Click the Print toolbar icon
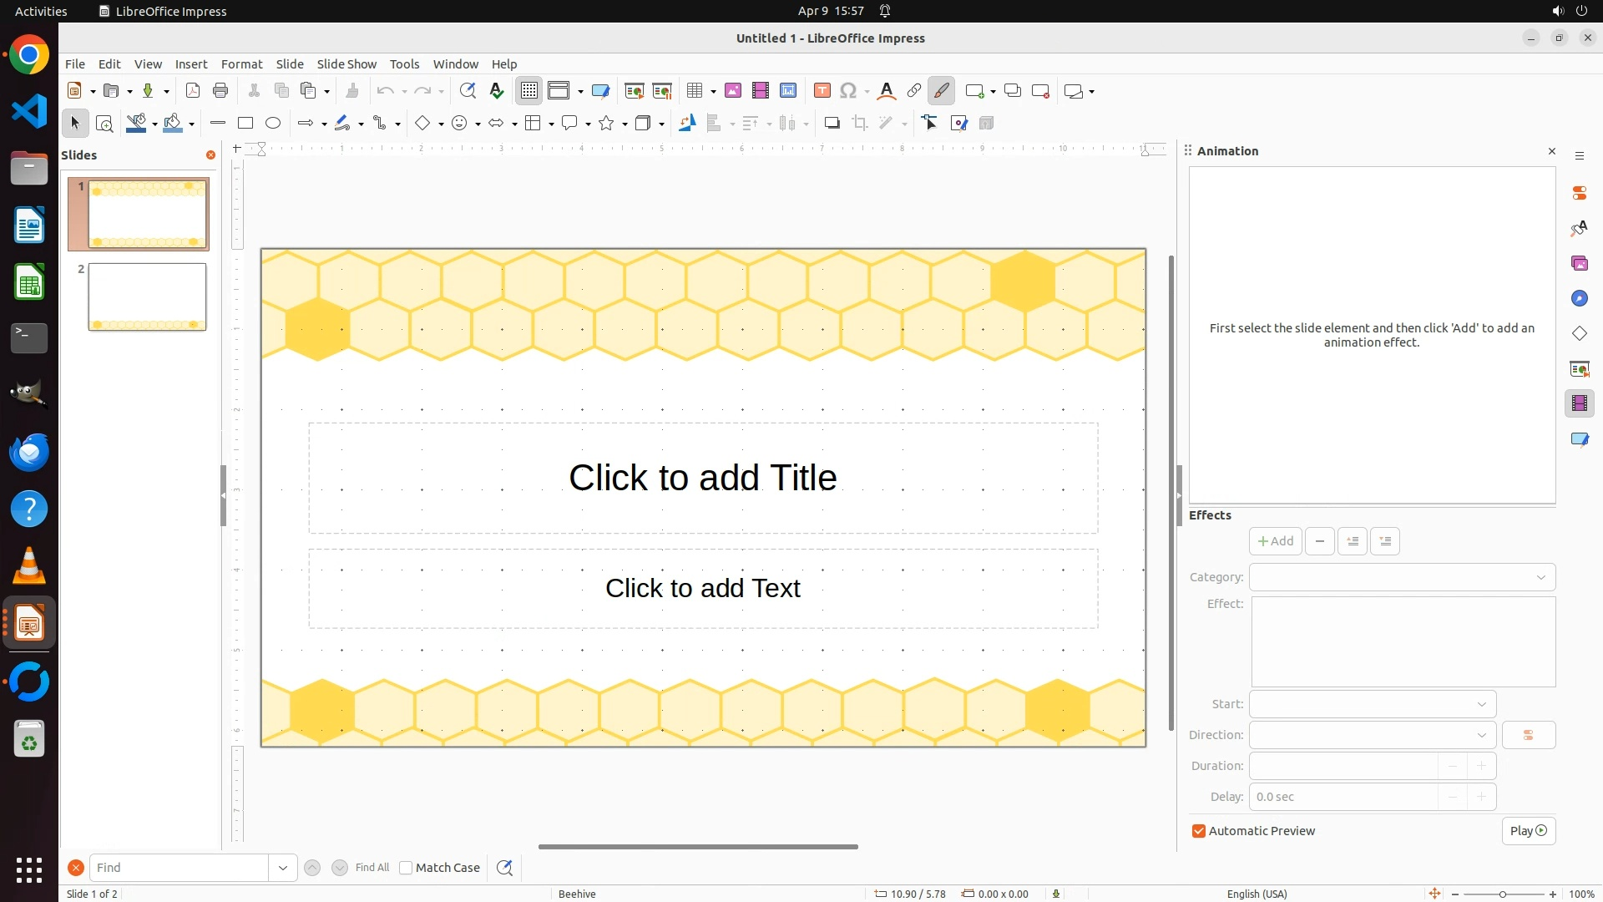Viewport: 1603px width, 902px height. (220, 91)
